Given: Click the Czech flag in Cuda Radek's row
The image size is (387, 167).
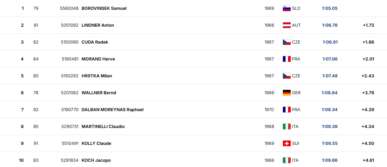Looking at the screenshot, I should coord(286,42).
